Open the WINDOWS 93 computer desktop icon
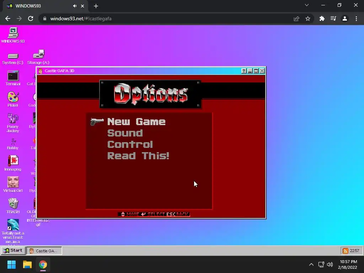Viewport: 364px width, 273px height. (x=13, y=35)
